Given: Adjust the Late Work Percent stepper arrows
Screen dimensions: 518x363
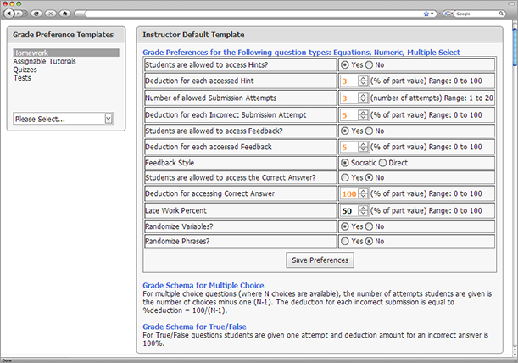Looking at the screenshot, I should pyautogui.click(x=363, y=210).
